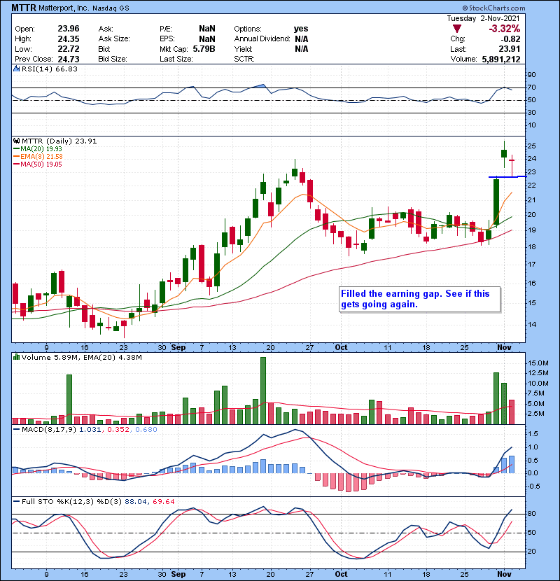Screen dimensions: 560x581
Task: Click the date Tuesday 2-Nov-2021
Action: 483,18
